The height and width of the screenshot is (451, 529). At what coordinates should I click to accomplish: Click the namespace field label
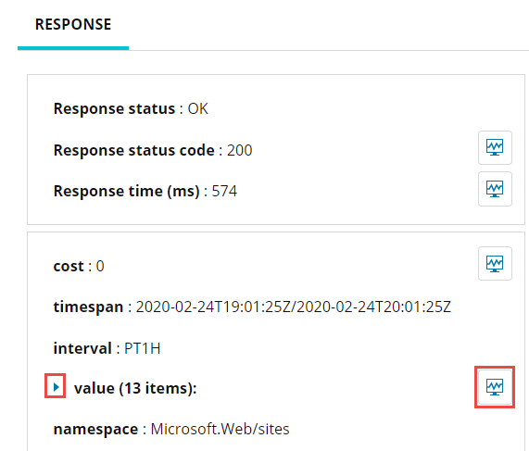95,430
